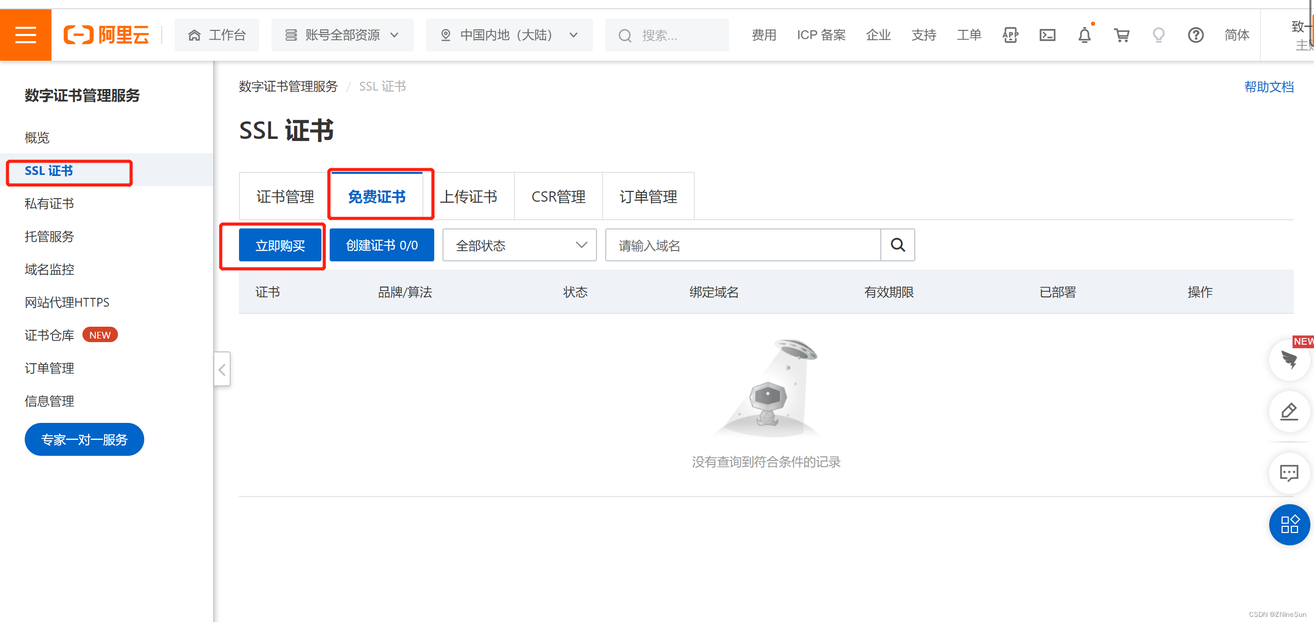The image size is (1314, 622).
Task: Switch to the 订单管理 tab
Action: click(648, 197)
